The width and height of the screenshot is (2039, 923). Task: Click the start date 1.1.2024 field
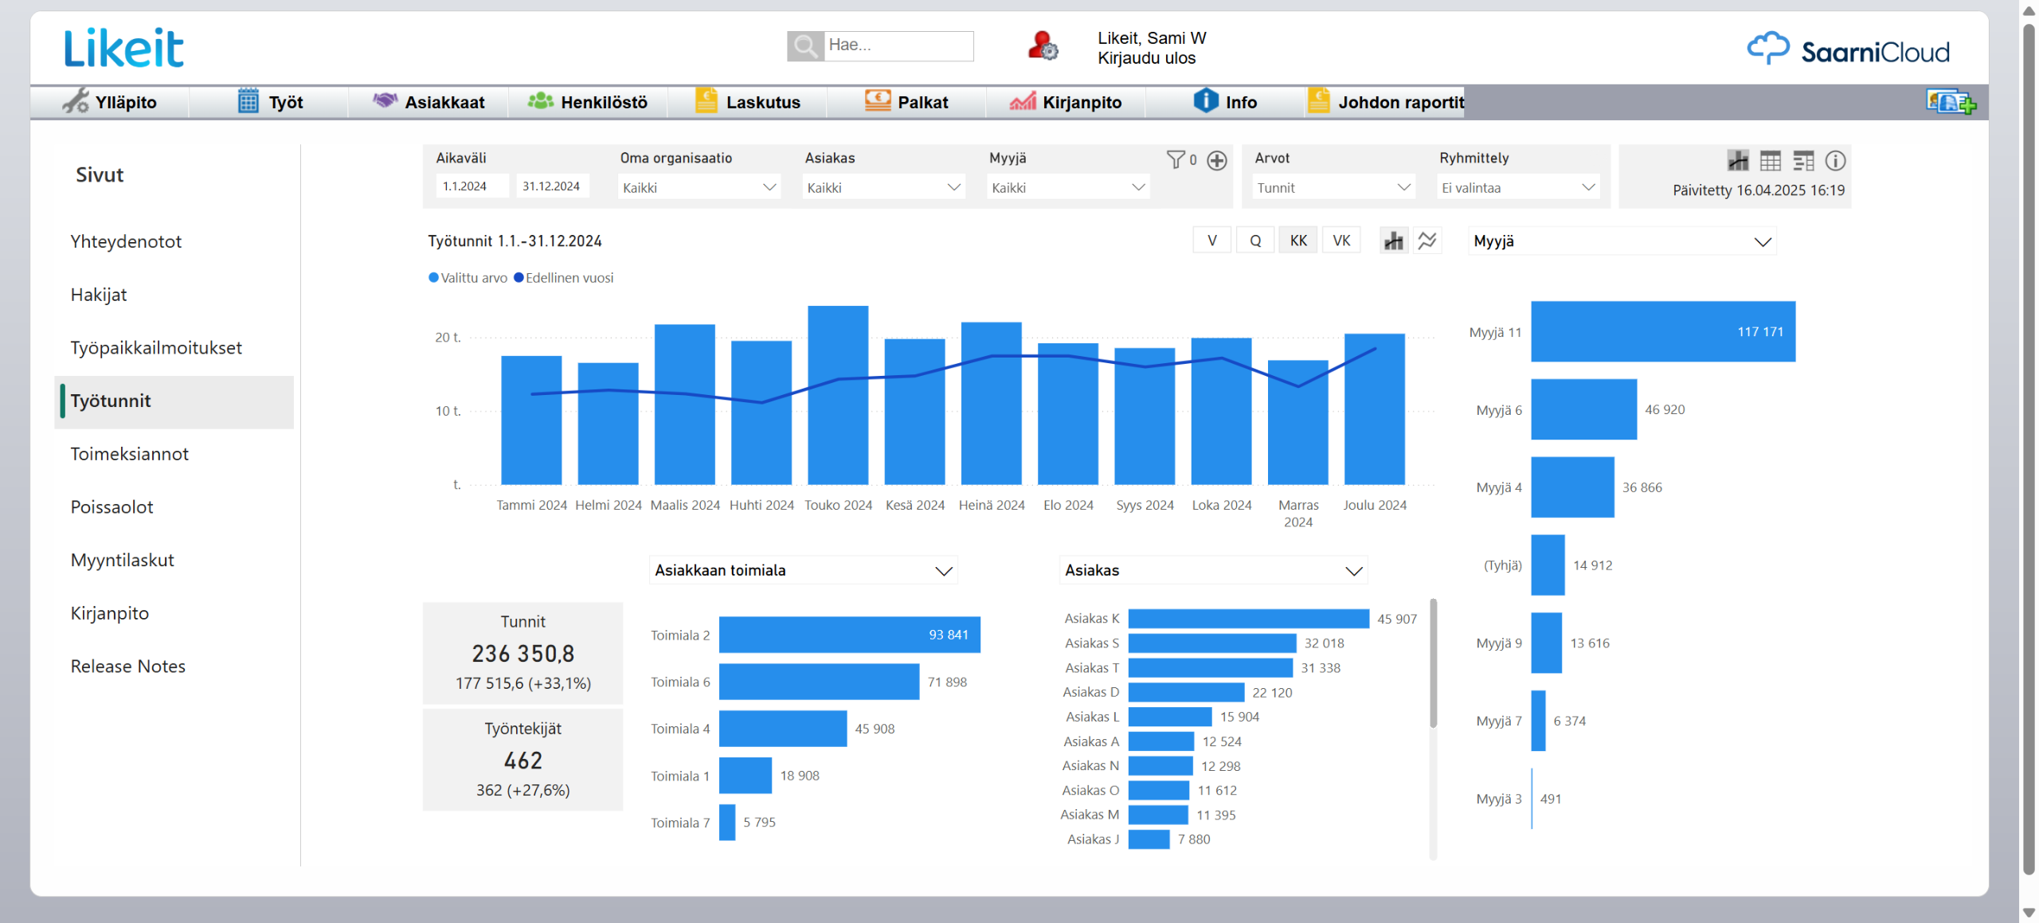coord(472,186)
